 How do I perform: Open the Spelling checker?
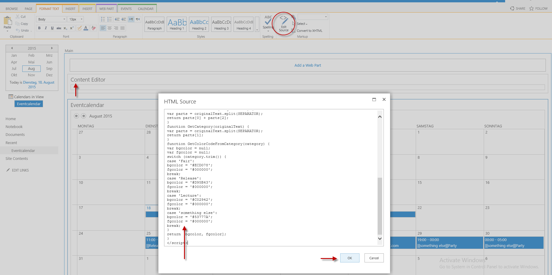(268, 23)
